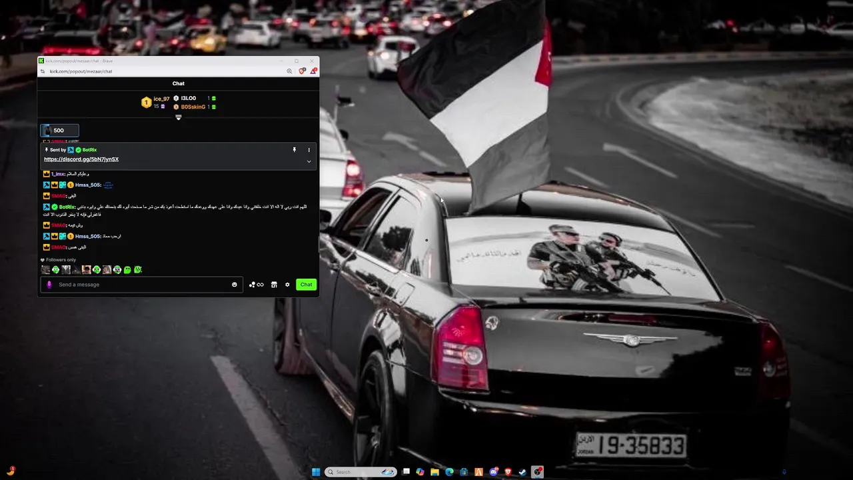Open chat settings gear

287,285
